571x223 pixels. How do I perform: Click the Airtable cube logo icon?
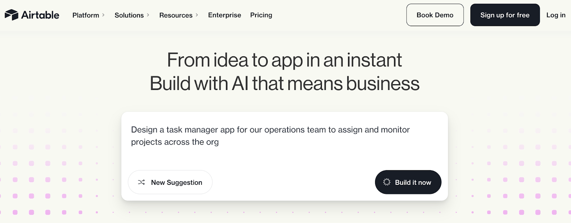11,15
